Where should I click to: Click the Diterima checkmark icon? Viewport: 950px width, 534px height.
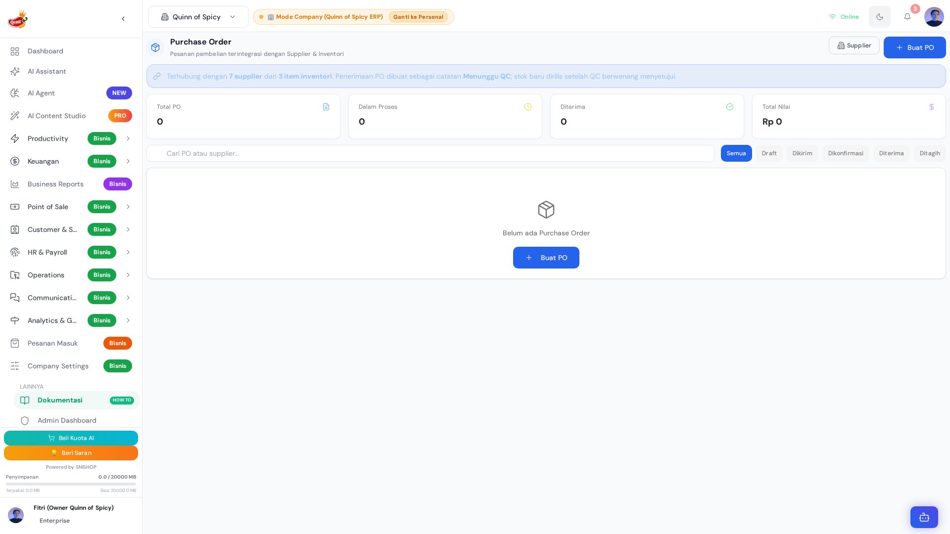click(730, 107)
